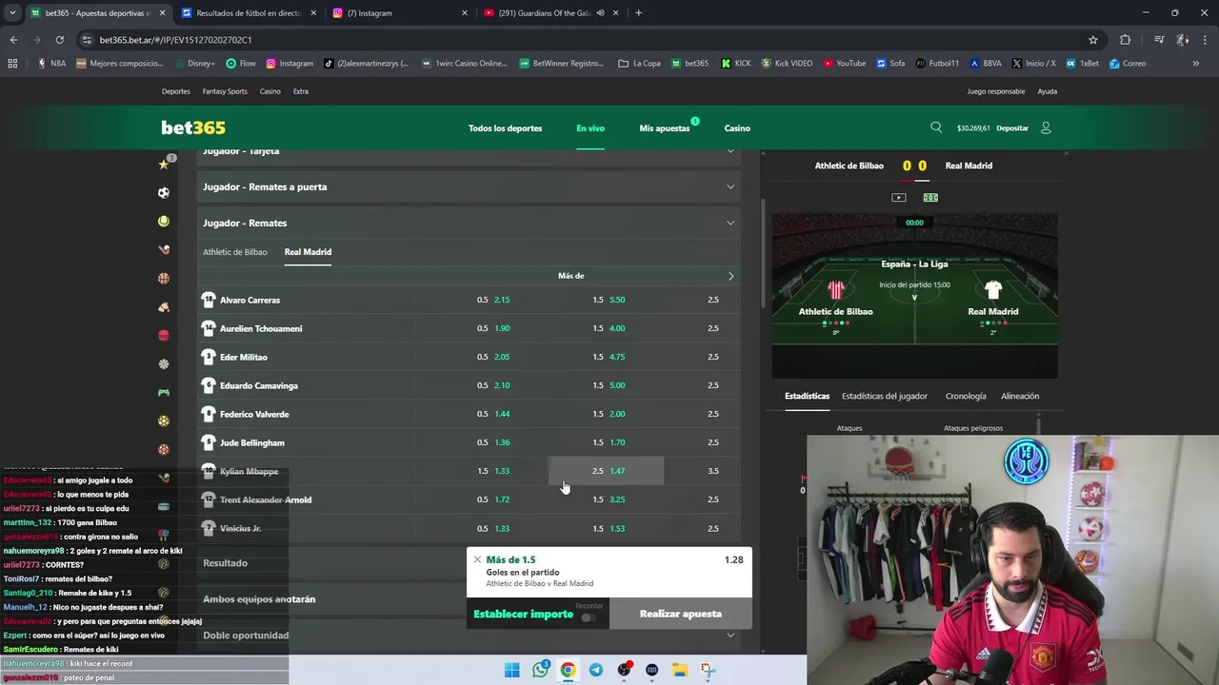Open Todos los deportes menu
1219x685 pixels.
(505, 128)
